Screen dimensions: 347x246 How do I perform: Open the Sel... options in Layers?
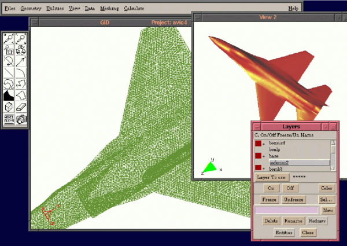pos(327,199)
